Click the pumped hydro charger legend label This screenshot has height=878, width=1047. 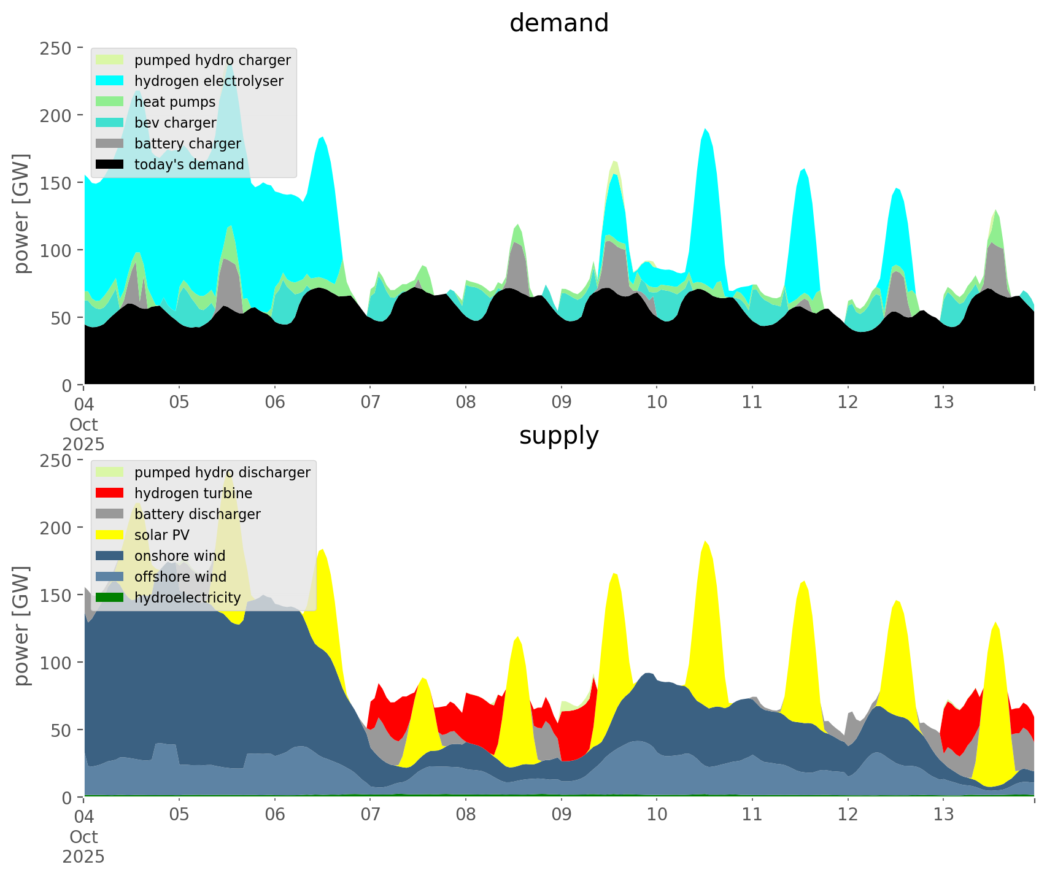tap(212, 60)
